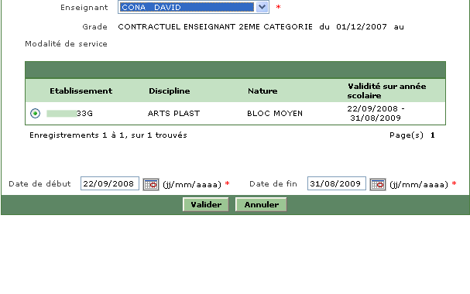Click the Etablissement column header
The image size is (470, 294).
tap(81, 91)
